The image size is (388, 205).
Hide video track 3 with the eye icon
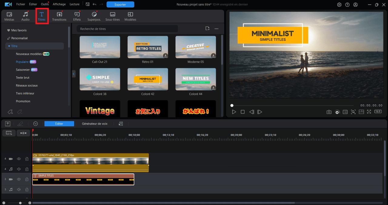19,179
